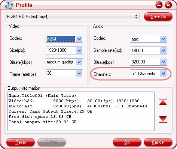Image resolution: width=177 pixels, height=149 pixels.
Task: Expand the Sample rate(hz) dropdown arrow
Action: pos(163,50)
